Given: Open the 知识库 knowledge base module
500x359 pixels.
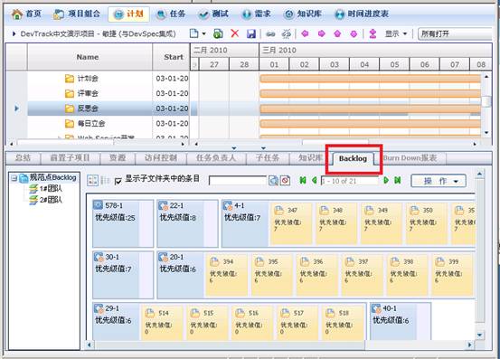Looking at the screenshot, I should click(x=303, y=14).
